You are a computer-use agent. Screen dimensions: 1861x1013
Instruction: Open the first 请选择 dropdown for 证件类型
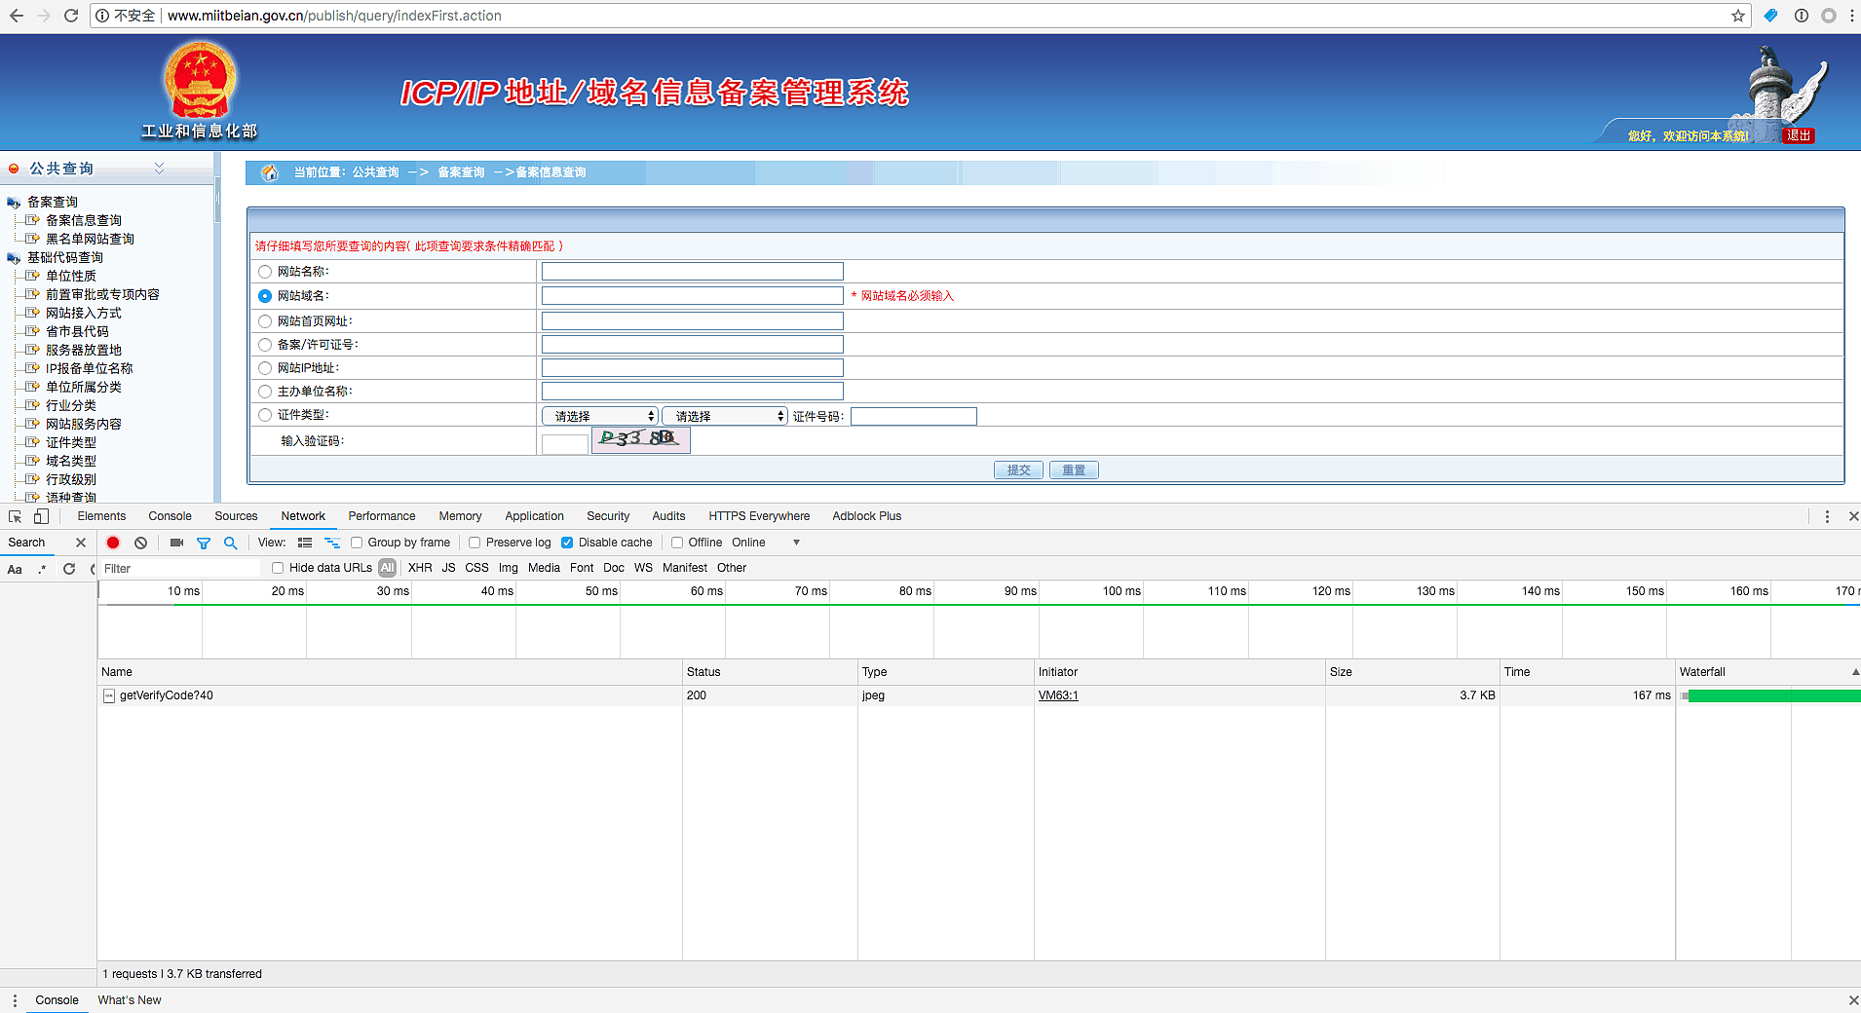click(x=600, y=416)
